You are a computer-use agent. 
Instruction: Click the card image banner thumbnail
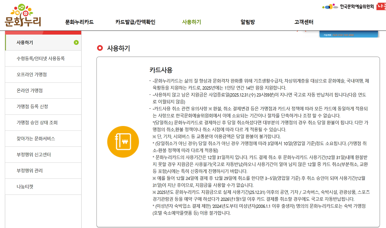coord(349,34)
